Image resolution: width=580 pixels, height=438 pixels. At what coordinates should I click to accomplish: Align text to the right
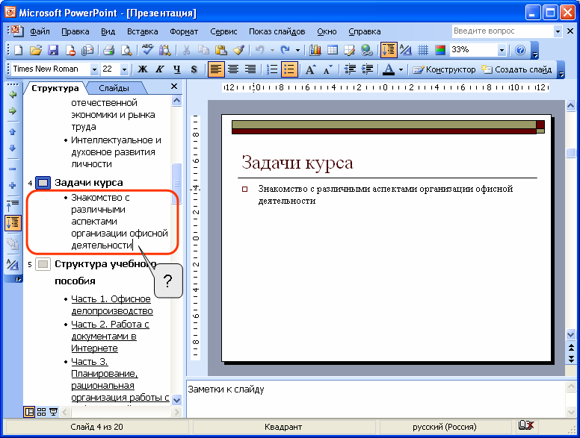point(250,69)
